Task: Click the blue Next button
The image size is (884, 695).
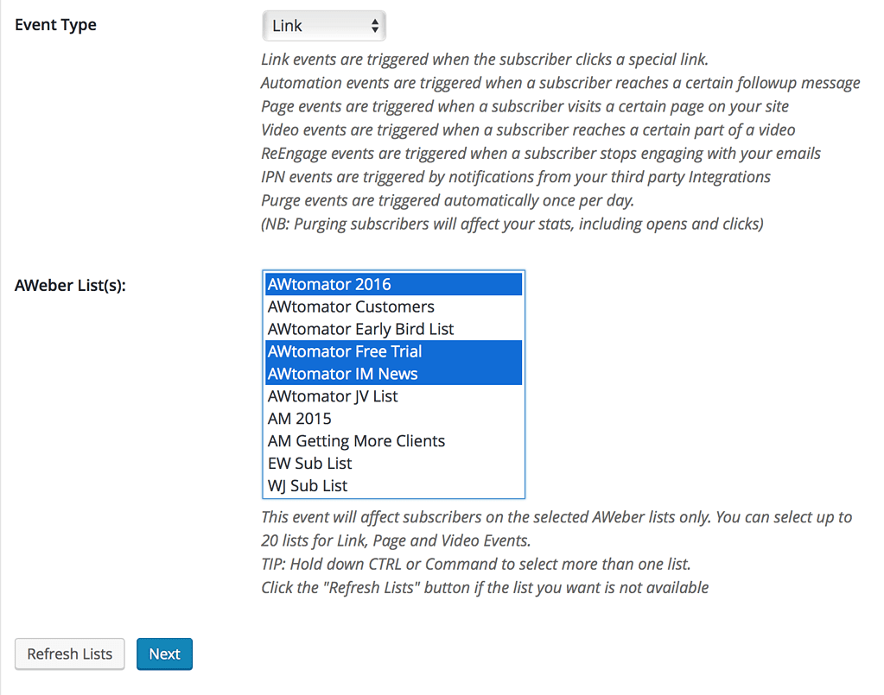Action: pyautogui.click(x=165, y=654)
